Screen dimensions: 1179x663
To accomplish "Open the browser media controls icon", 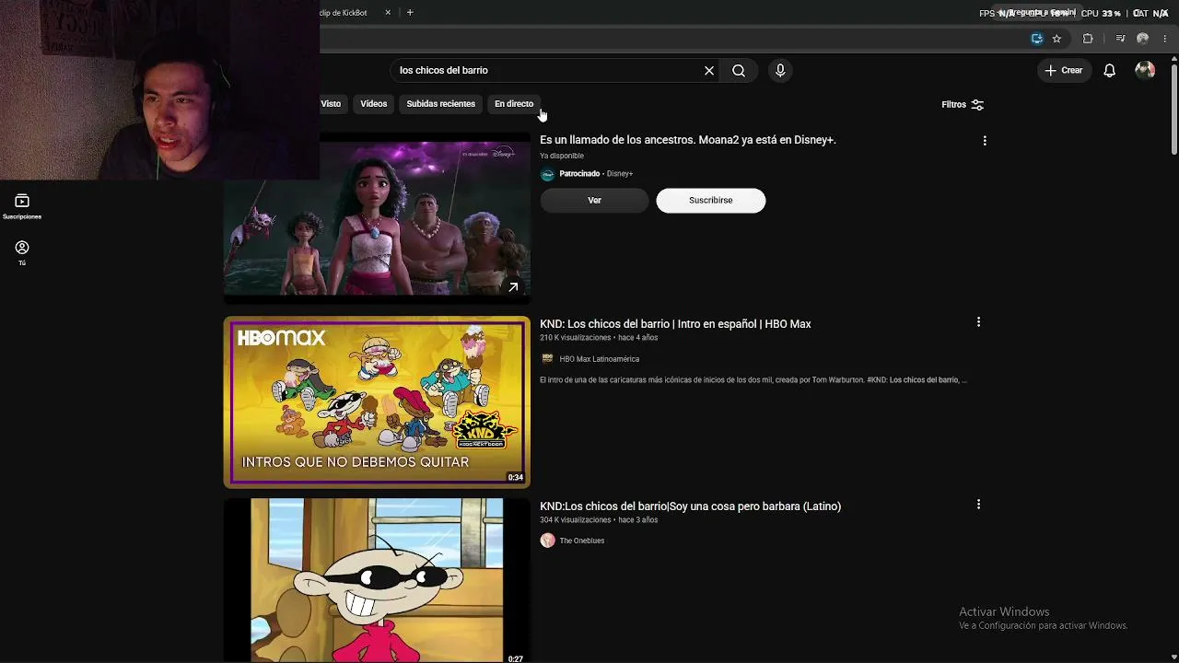I will click(1120, 39).
